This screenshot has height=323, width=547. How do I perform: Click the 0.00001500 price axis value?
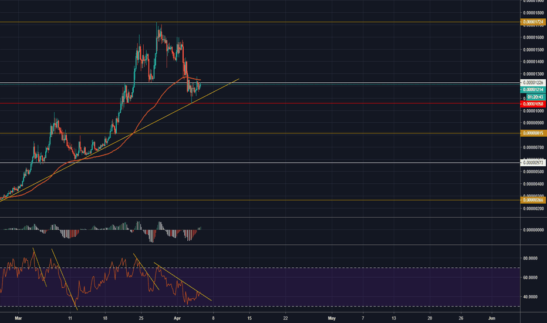point(534,49)
